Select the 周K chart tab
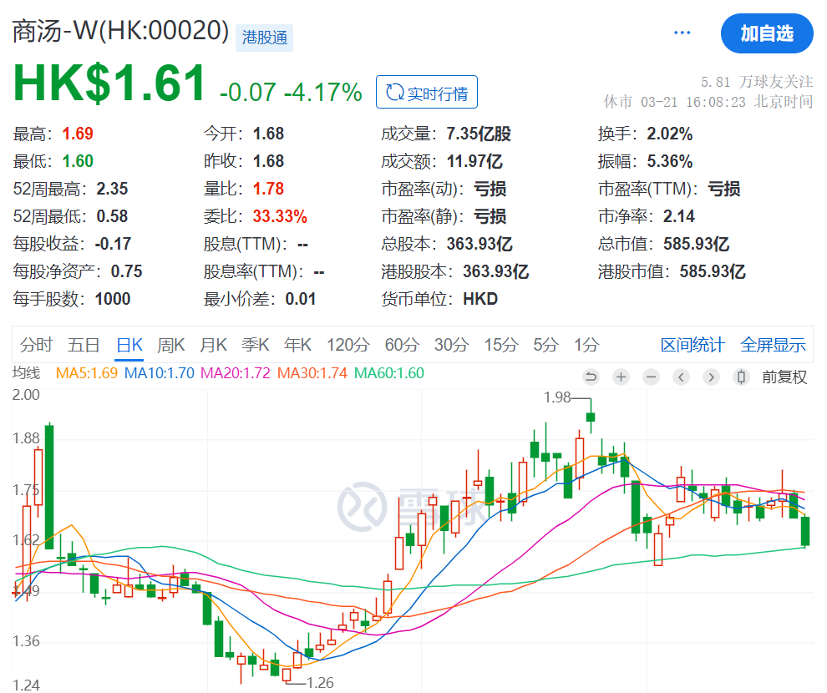Screen dimensions: 827x693 [171, 345]
